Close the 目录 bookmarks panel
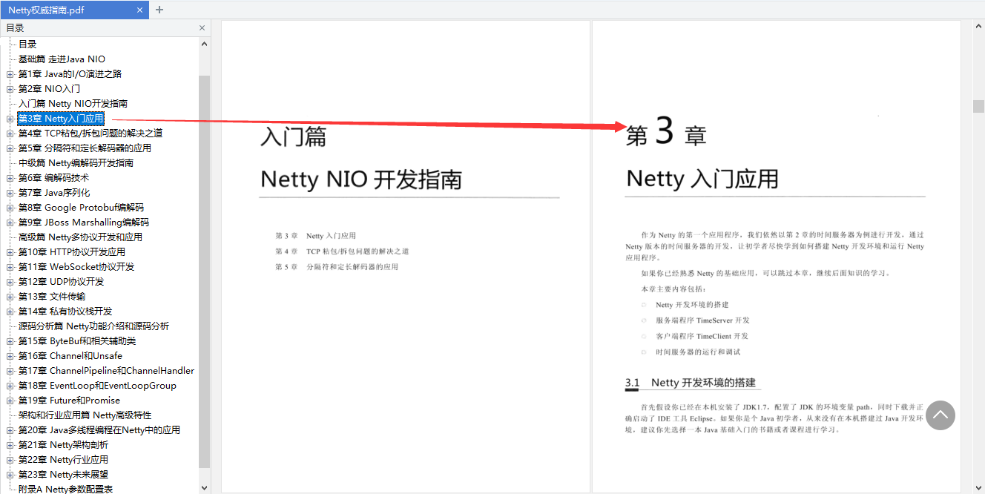The image size is (985, 494). click(x=202, y=28)
